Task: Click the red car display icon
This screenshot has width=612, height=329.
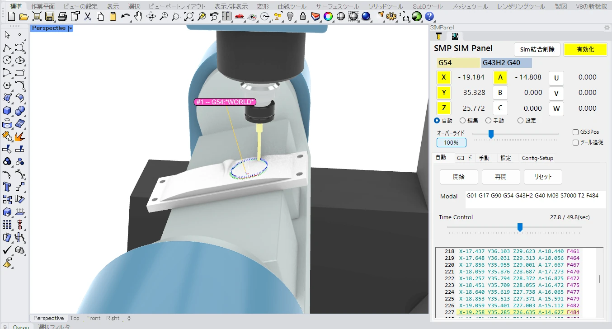Action: (x=240, y=17)
